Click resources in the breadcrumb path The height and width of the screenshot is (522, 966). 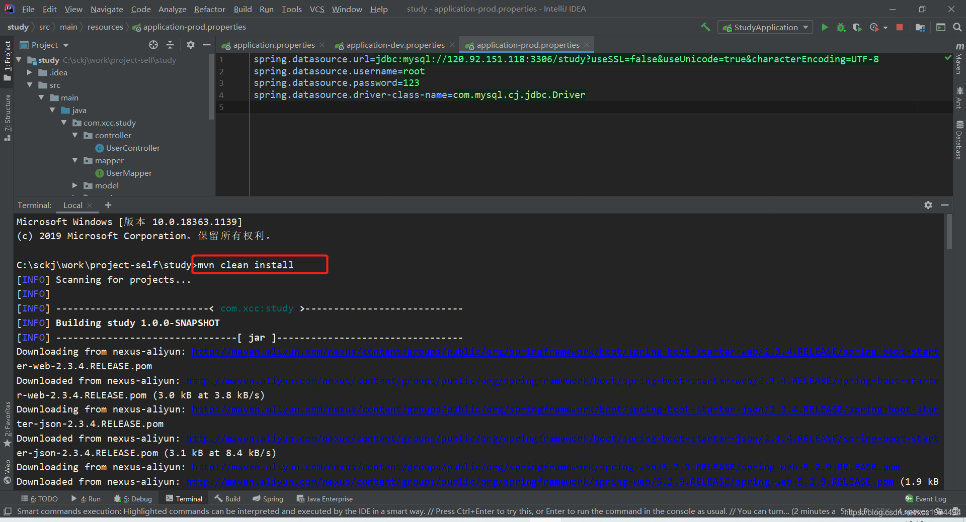105,27
